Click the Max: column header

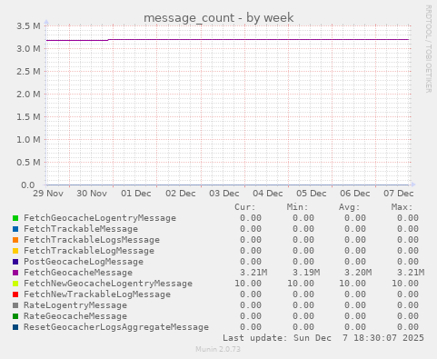[402, 207]
